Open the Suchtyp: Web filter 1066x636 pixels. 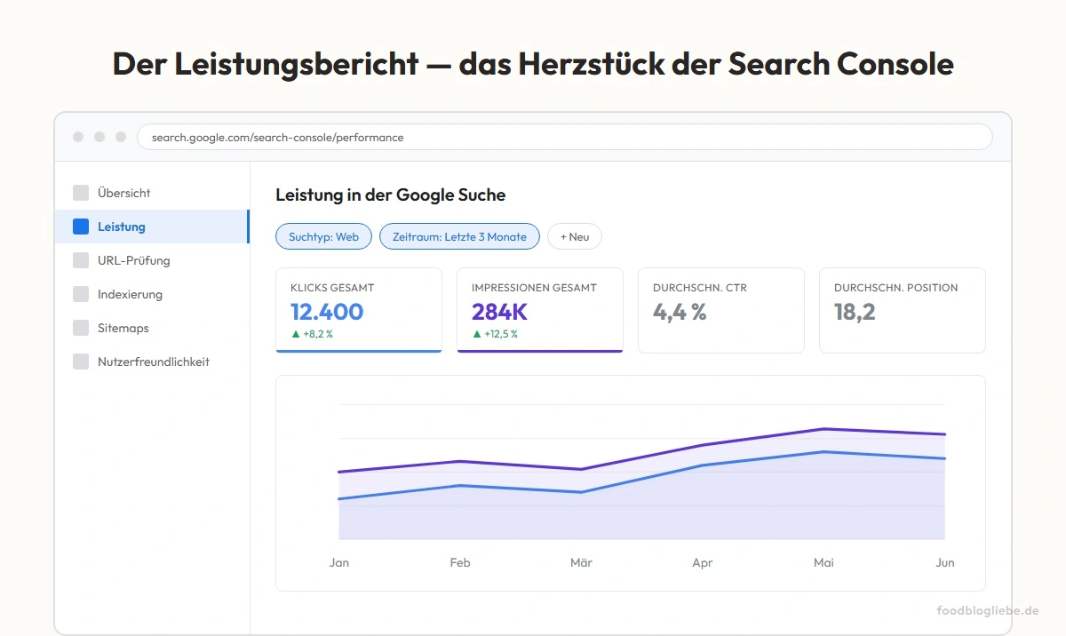[323, 236]
